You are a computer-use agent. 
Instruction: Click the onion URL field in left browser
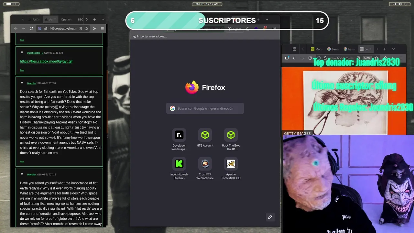coord(63,28)
